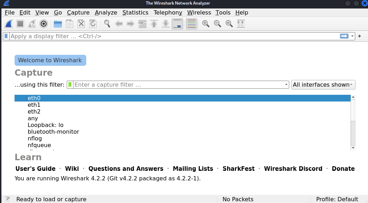Open the Mailing Lists link

pos(193,169)
